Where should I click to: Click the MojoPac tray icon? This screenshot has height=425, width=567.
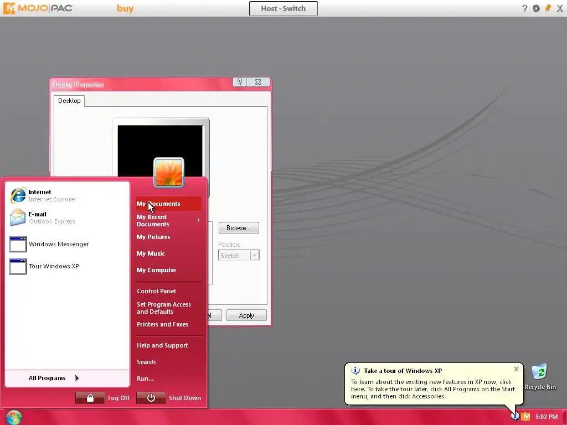[x=526, y=417]
